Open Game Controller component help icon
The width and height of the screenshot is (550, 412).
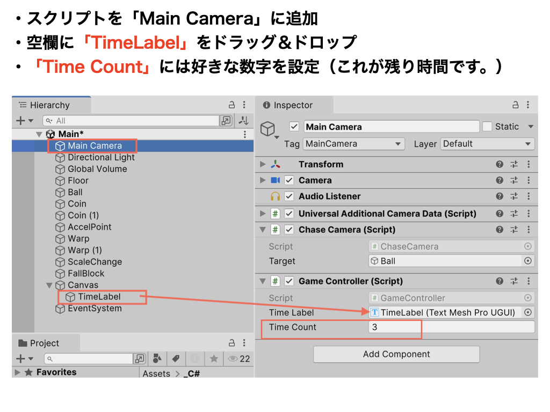point(500,281)
